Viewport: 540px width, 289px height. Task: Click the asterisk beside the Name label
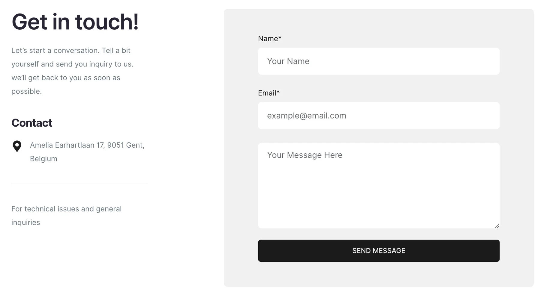(280, 38)
